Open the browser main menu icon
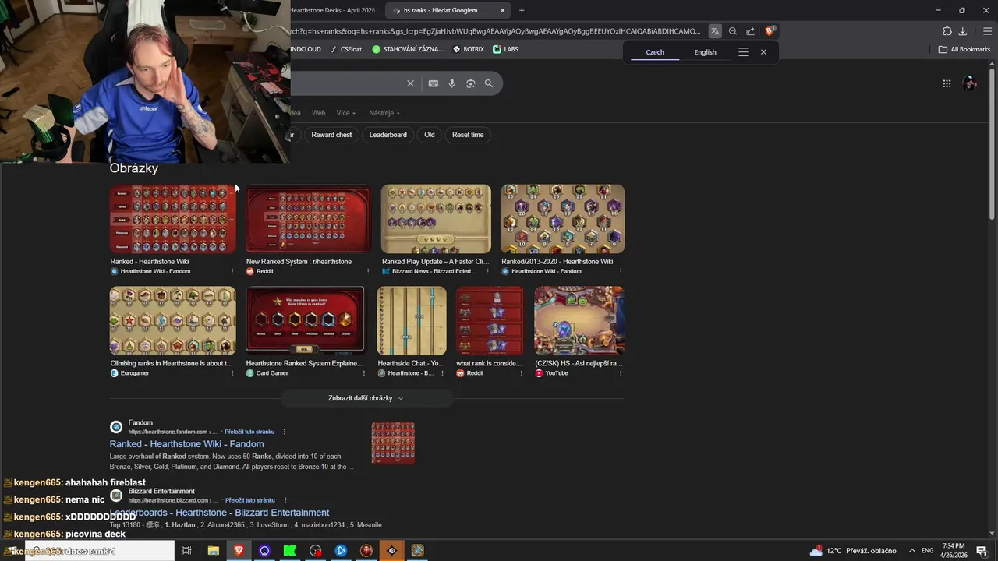The width and height of the screenshot is (998, 561). (x=987, y=31)
